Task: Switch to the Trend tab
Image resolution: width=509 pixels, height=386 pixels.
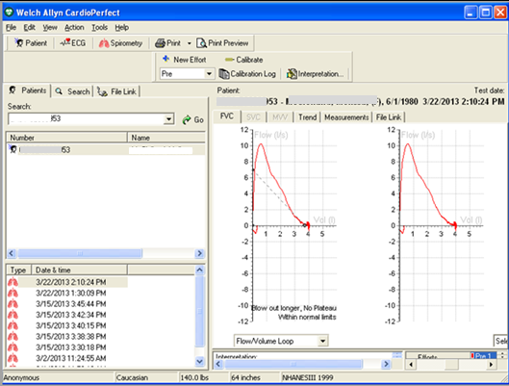Action: (307, 117)
